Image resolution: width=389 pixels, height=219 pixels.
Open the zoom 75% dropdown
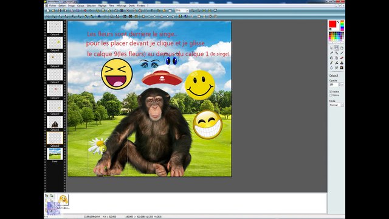click(x=187, y=10)
